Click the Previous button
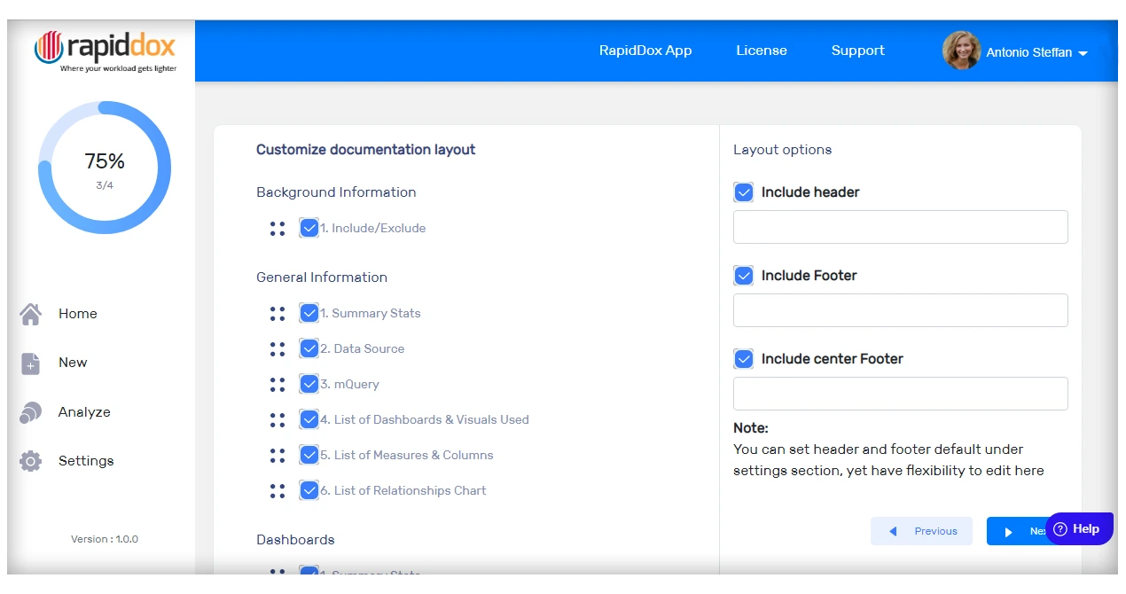This screenshot has width=1126, height=594. (921, 531)
